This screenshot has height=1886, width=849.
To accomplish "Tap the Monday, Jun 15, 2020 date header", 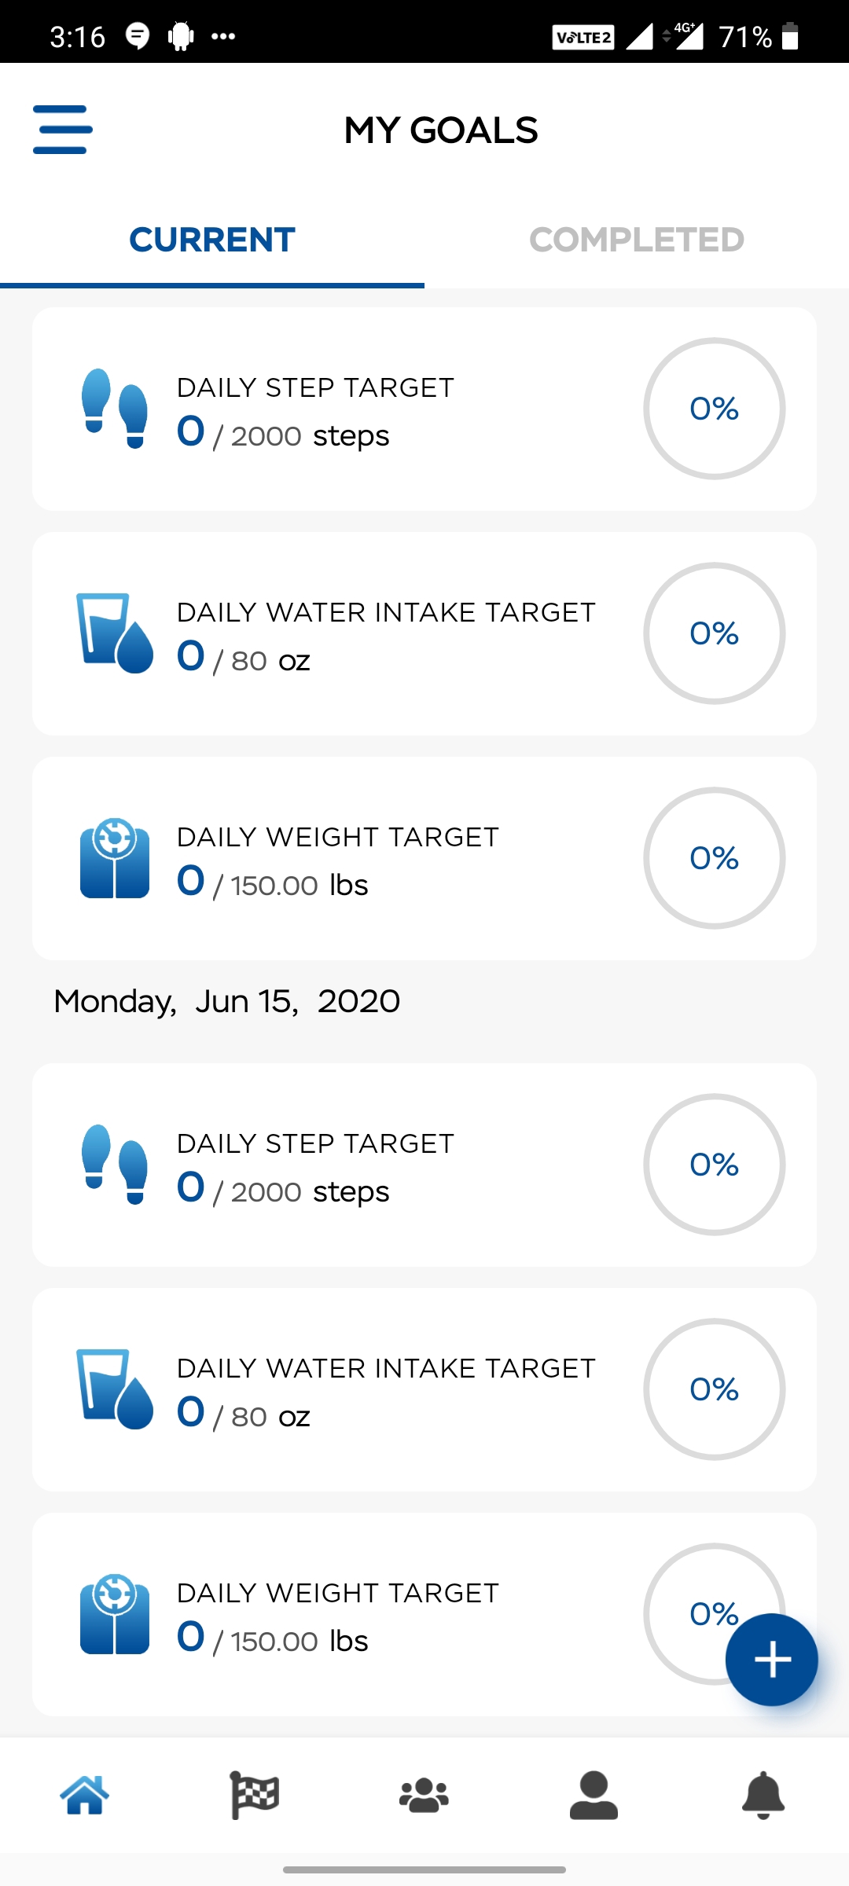I will pos(227,1002).
